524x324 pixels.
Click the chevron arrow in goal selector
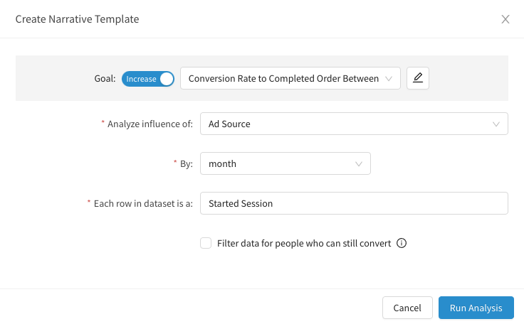[x=388, y=78]
